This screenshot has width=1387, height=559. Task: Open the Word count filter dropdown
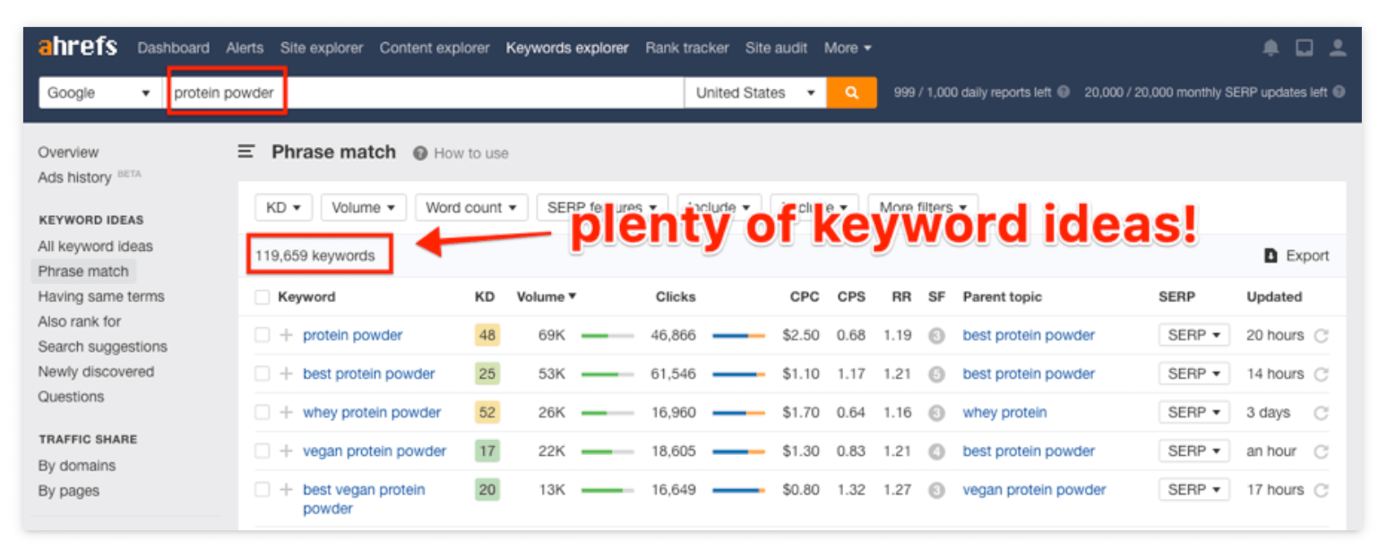[x=471, y=208]
